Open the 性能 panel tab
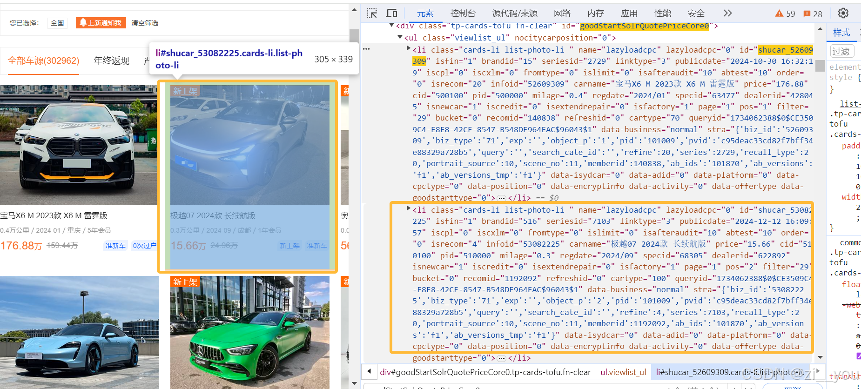The width and height of the screenshot is (861, 389). coord(663,13)
